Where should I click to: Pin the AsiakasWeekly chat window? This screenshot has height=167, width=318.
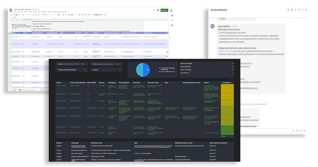pos(292,10)
